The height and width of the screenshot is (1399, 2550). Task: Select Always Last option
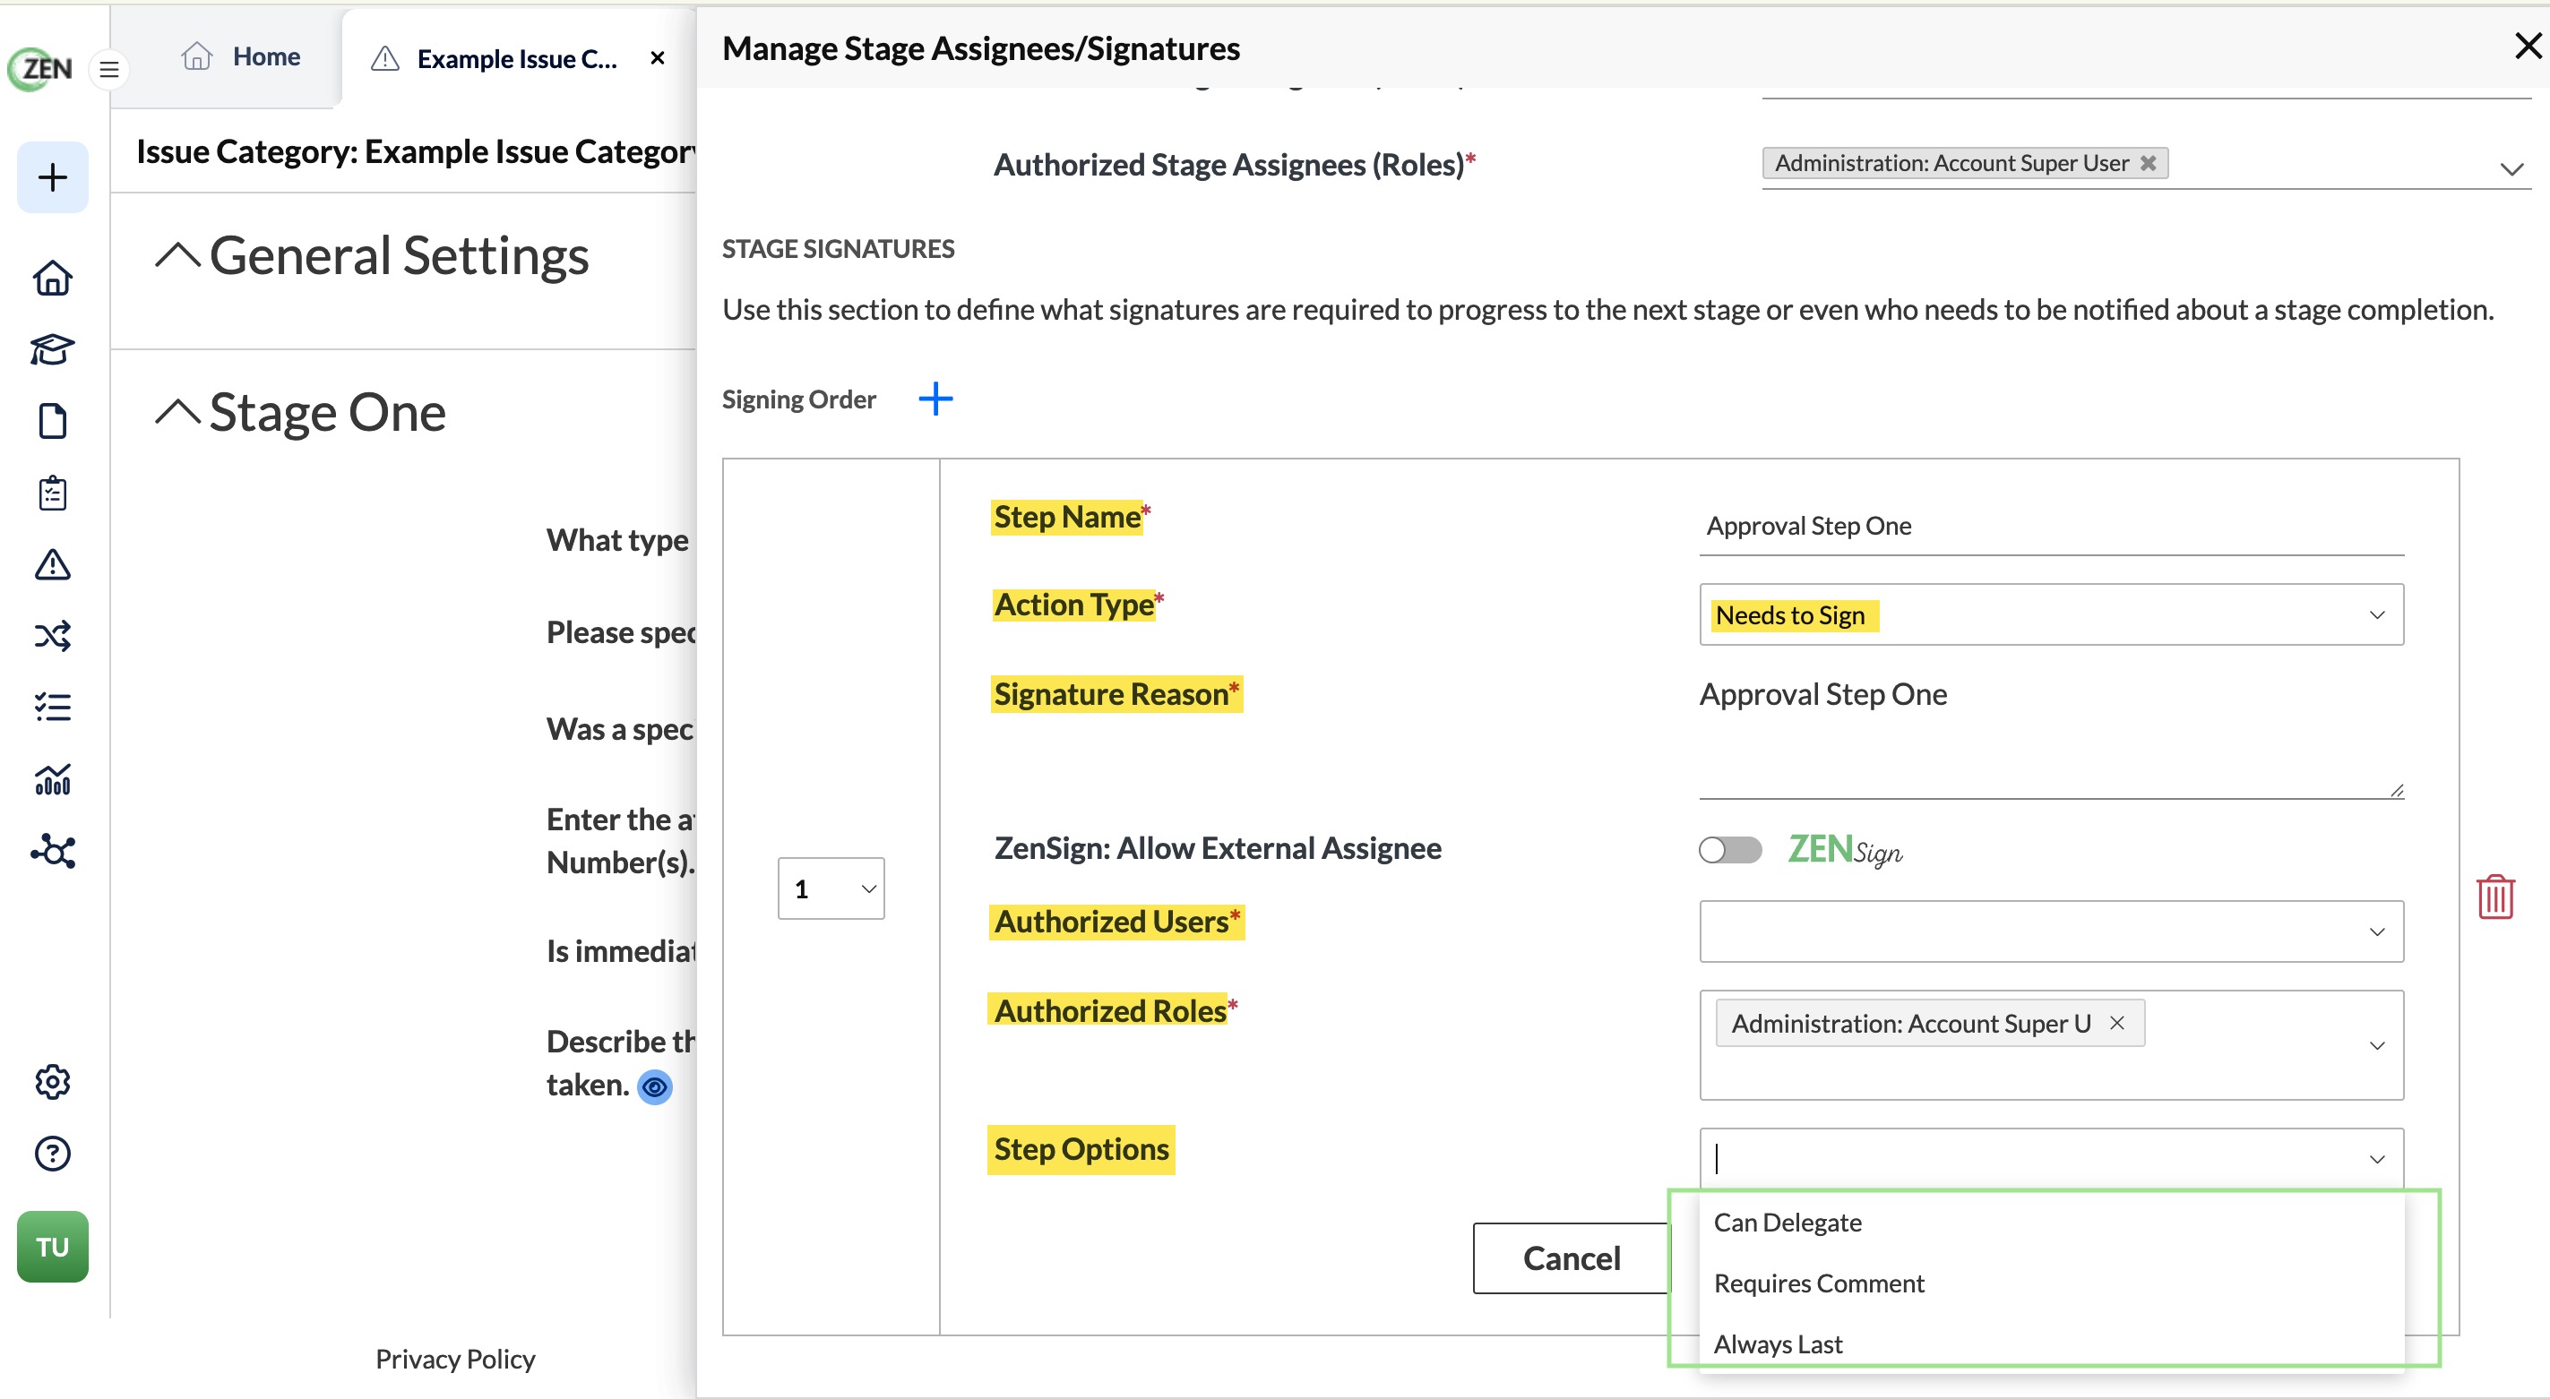[x=2051, y=1343]
